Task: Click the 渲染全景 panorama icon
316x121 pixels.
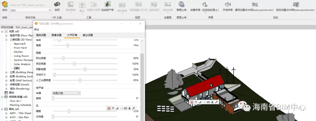Action: 168,4
